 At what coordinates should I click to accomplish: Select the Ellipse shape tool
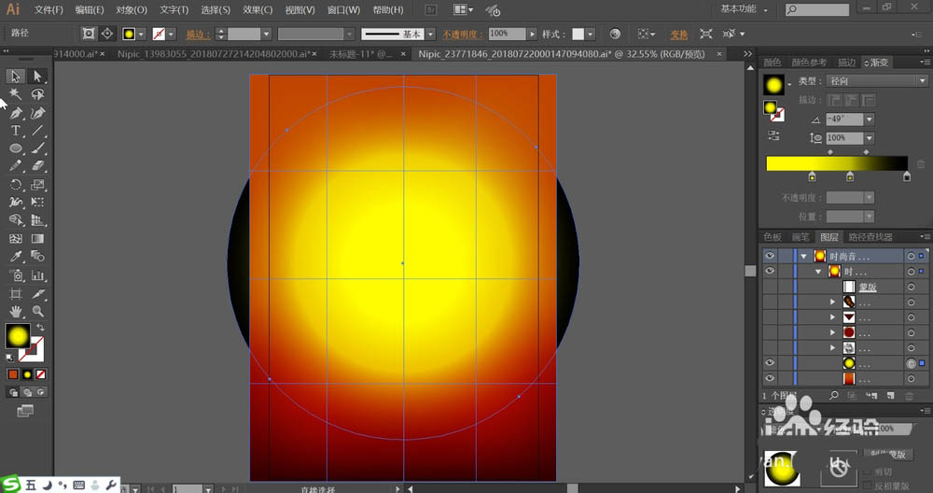[16, 148]
